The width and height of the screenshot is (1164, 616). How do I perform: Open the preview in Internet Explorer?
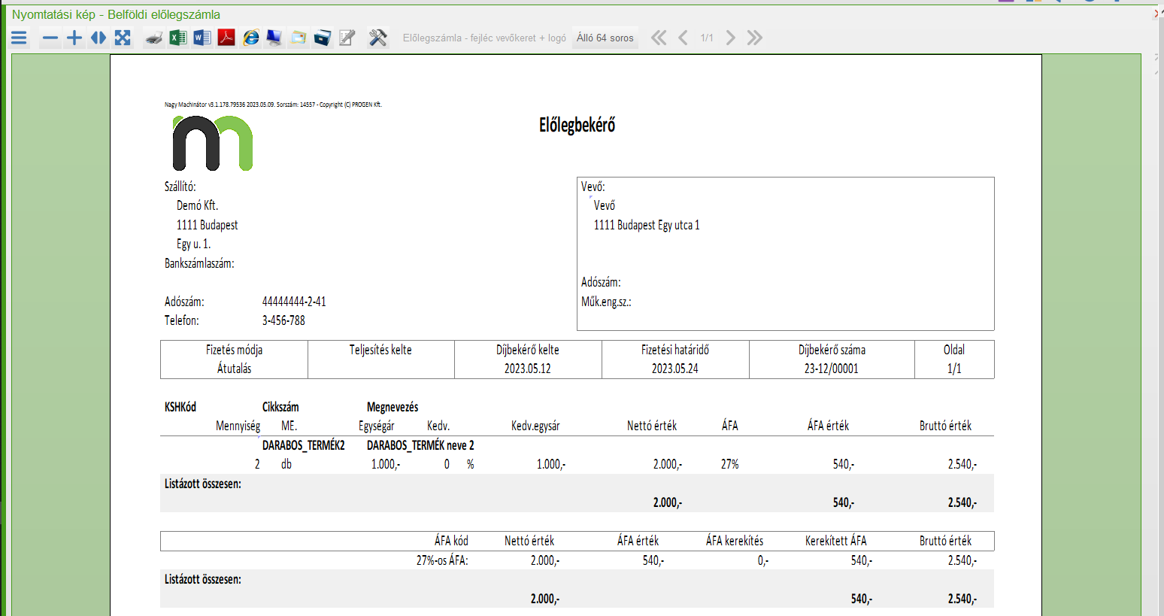coord(250,38)
